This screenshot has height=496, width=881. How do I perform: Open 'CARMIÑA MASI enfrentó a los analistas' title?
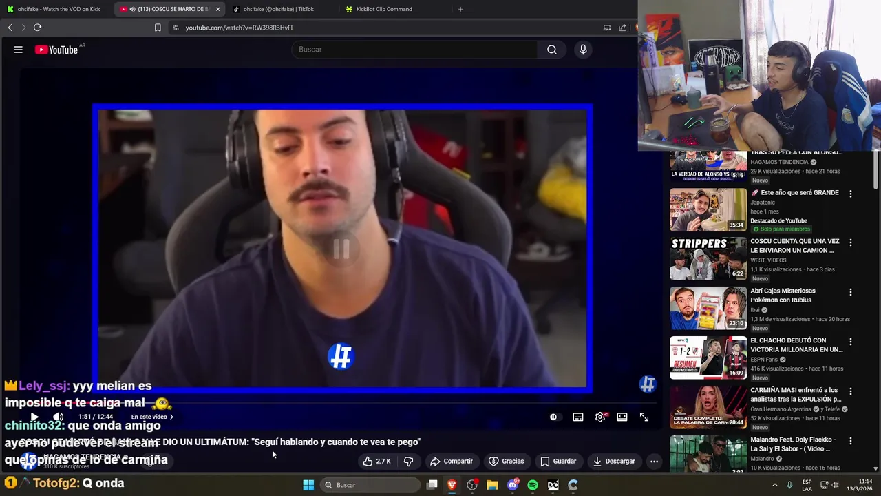(796, 394)
